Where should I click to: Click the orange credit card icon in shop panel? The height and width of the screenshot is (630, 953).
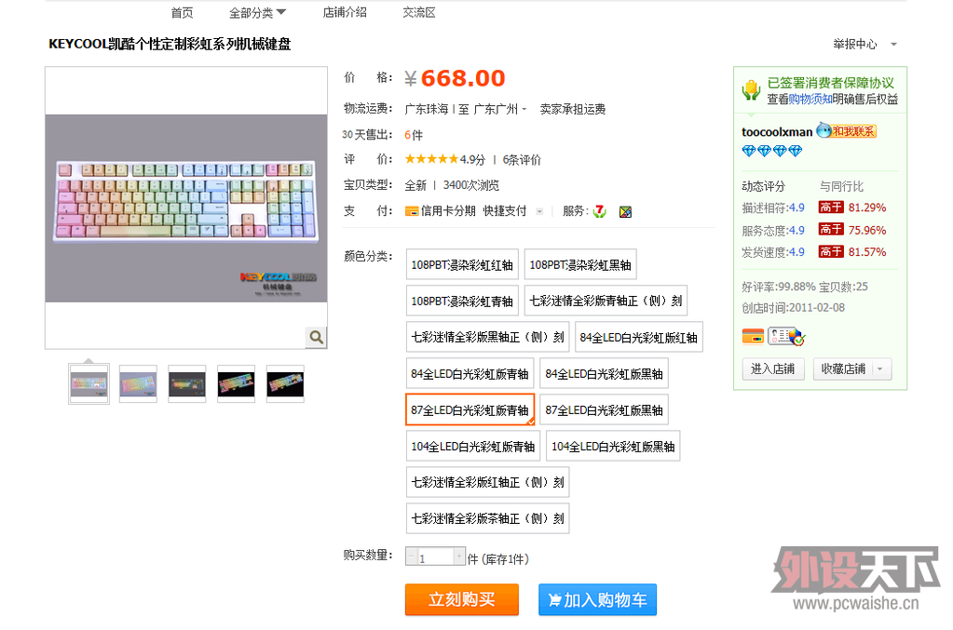point(753,336)
